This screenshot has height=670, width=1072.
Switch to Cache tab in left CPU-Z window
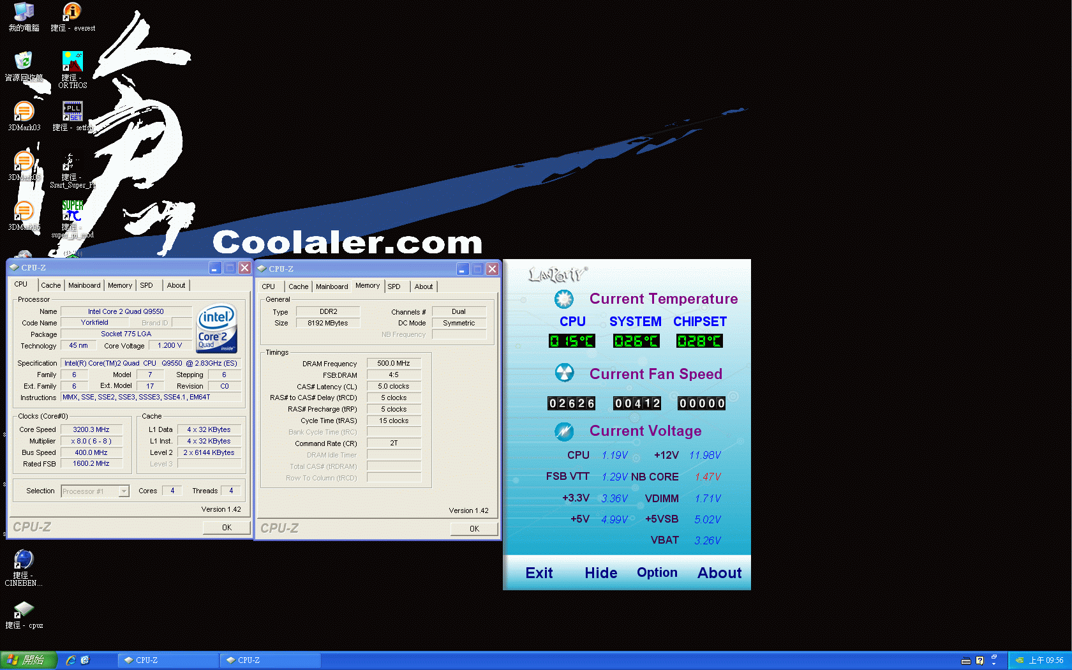[51, 286]
